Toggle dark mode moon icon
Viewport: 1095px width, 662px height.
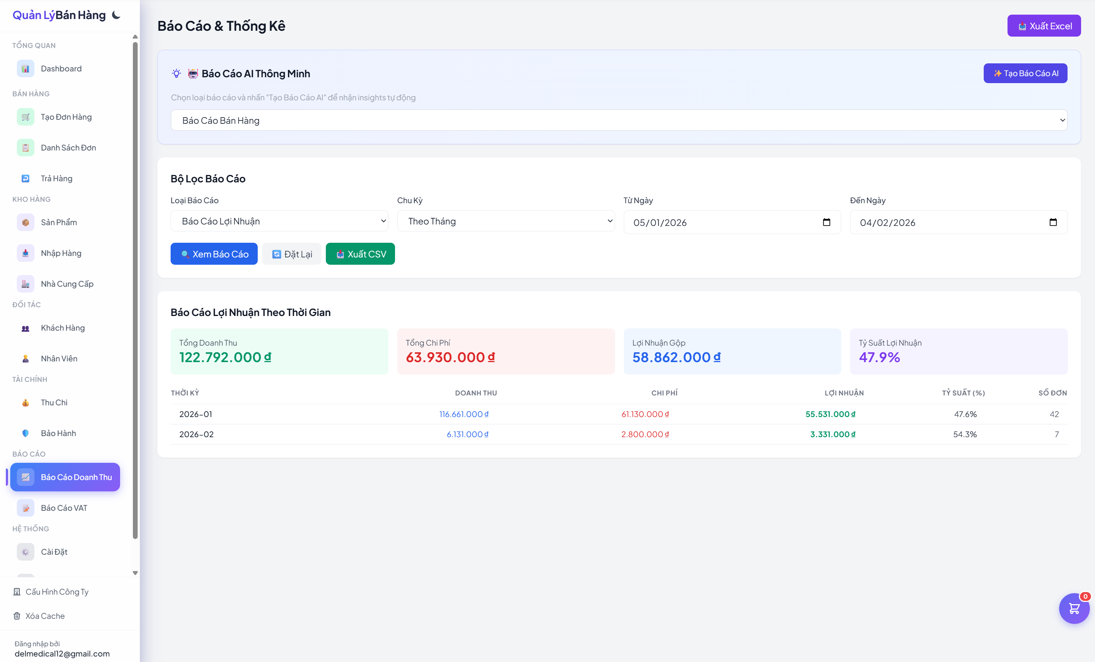click(116, 15)
